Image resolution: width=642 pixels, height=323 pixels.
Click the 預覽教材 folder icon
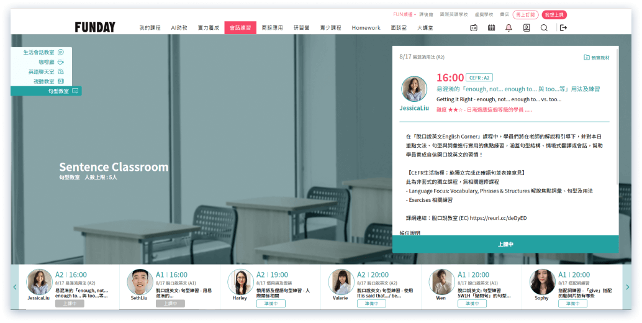pos(586,57)
